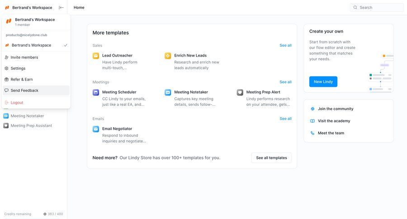Click the workspace logo in the dropdown header
This screenshot has width=407, height=219.
pyautogui.click(x=9, y=21)
